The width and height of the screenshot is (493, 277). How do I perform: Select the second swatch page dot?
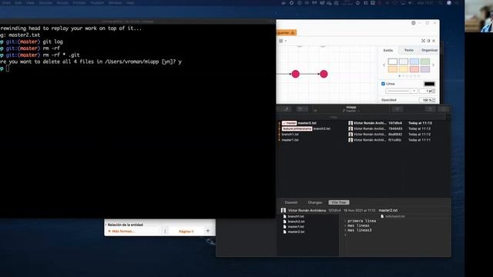(x=404, y=76)
